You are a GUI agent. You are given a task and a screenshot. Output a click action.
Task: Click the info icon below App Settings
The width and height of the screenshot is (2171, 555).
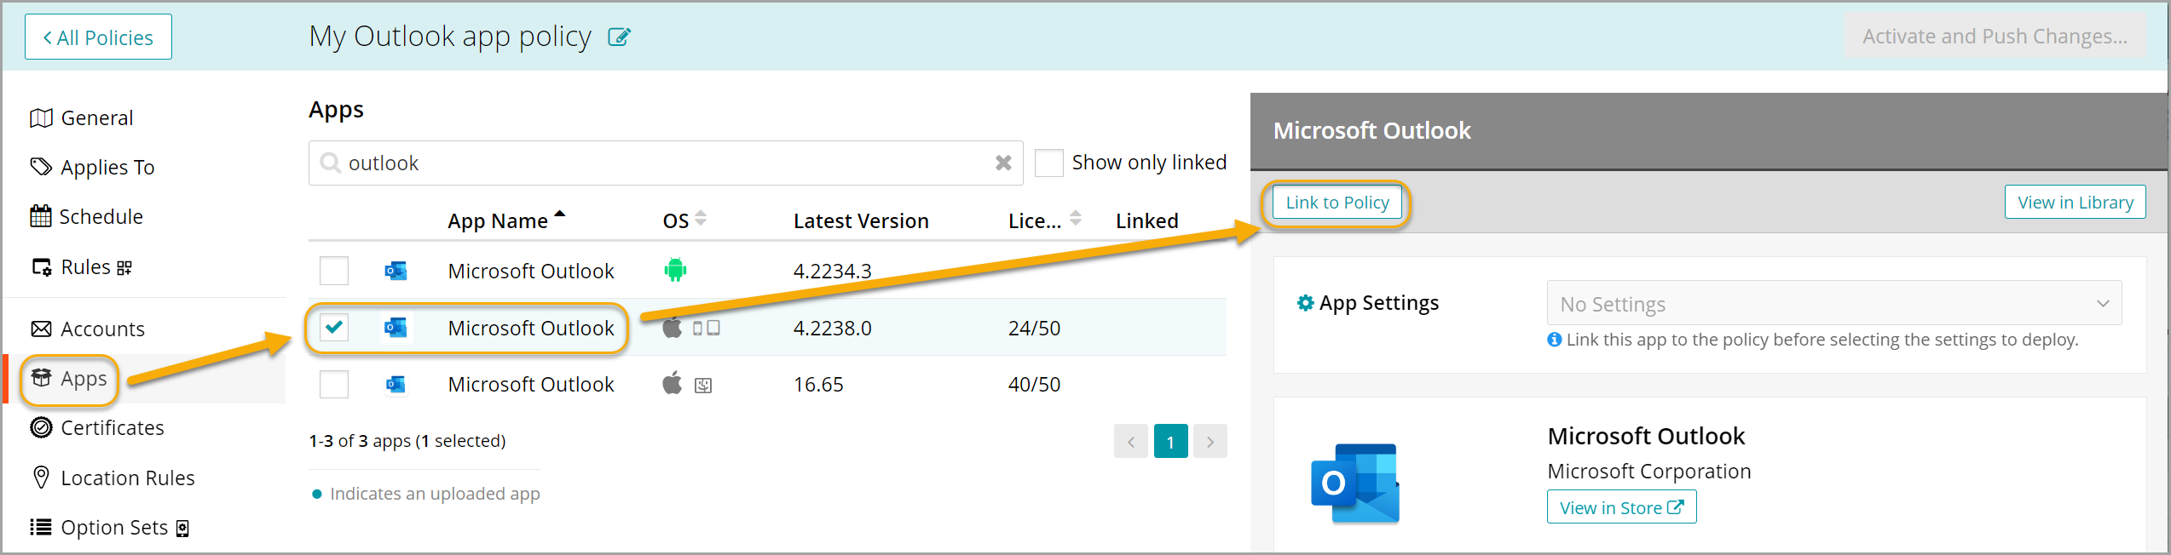coord(1555,340)
